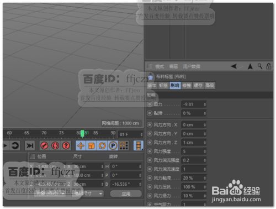Click the play forward arrow button
Viewport: 276px width, 209px height.
click(5, 145)
